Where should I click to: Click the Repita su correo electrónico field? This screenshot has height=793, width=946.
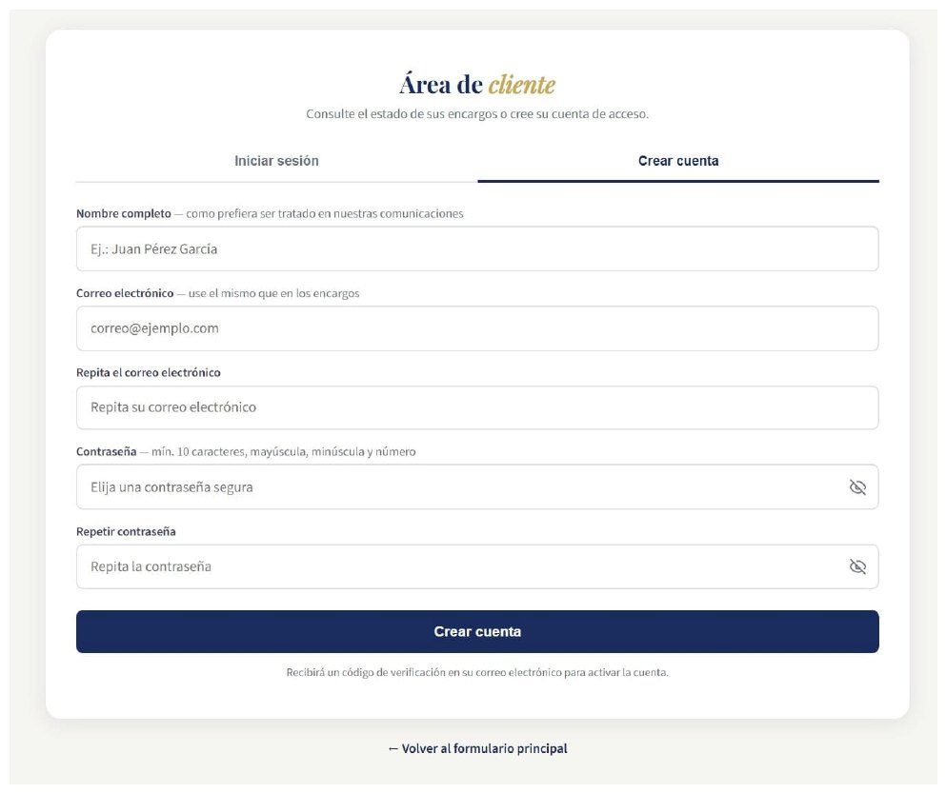pyautogui.click(x=477, y=407)
